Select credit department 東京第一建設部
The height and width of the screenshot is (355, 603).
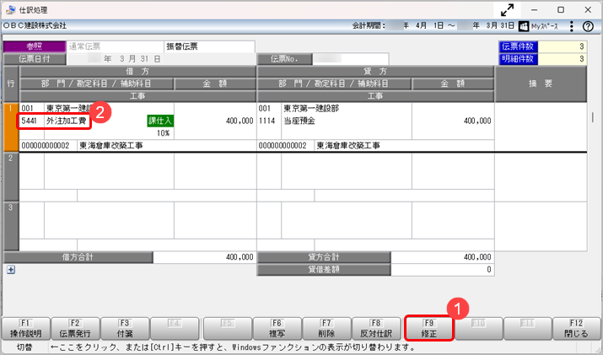[311, 109]
